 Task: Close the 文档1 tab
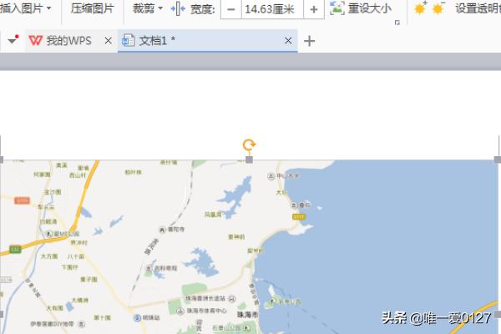pos(289,40)
